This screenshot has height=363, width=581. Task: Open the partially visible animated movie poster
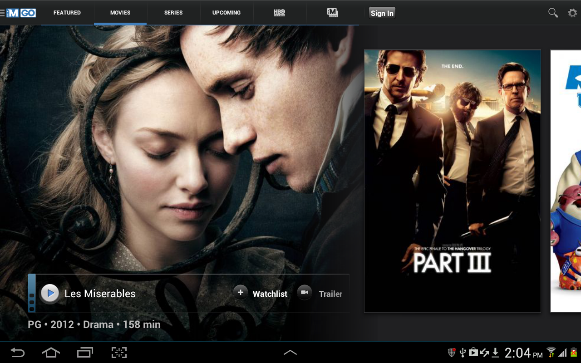pyautogui.click(x=566, y=181)
